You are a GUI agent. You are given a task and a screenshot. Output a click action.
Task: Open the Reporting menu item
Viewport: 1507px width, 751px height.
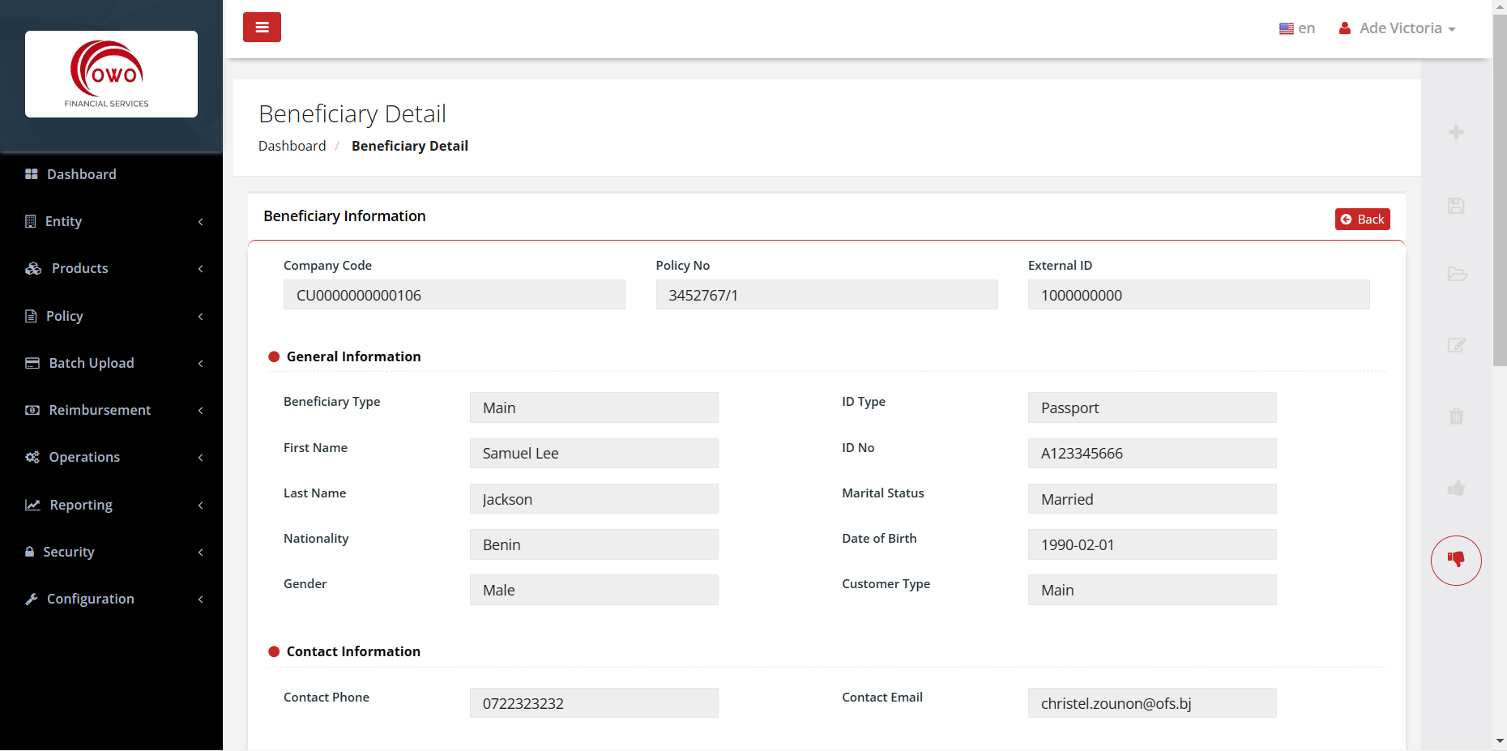pyautogui.click(x=111, y=505)
